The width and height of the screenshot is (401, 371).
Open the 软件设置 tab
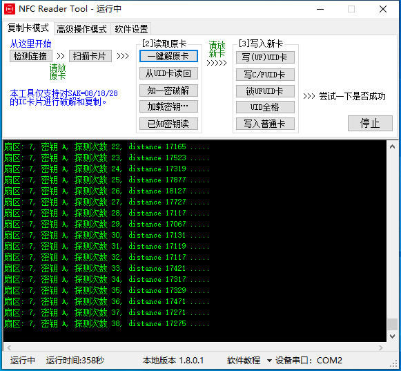click(x=131, y=29)
